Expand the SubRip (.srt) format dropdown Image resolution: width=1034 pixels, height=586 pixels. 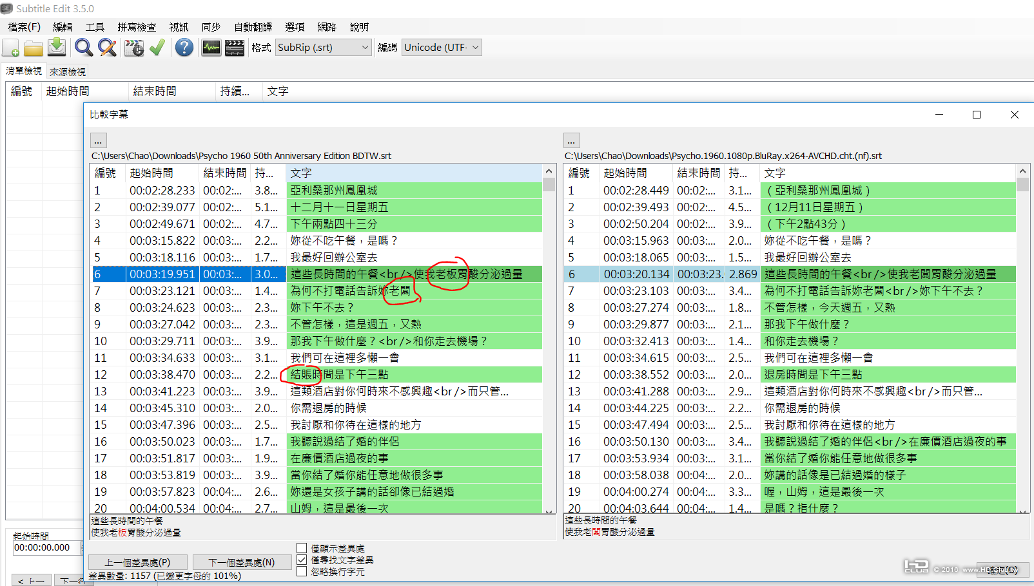[x=324, y=48]
